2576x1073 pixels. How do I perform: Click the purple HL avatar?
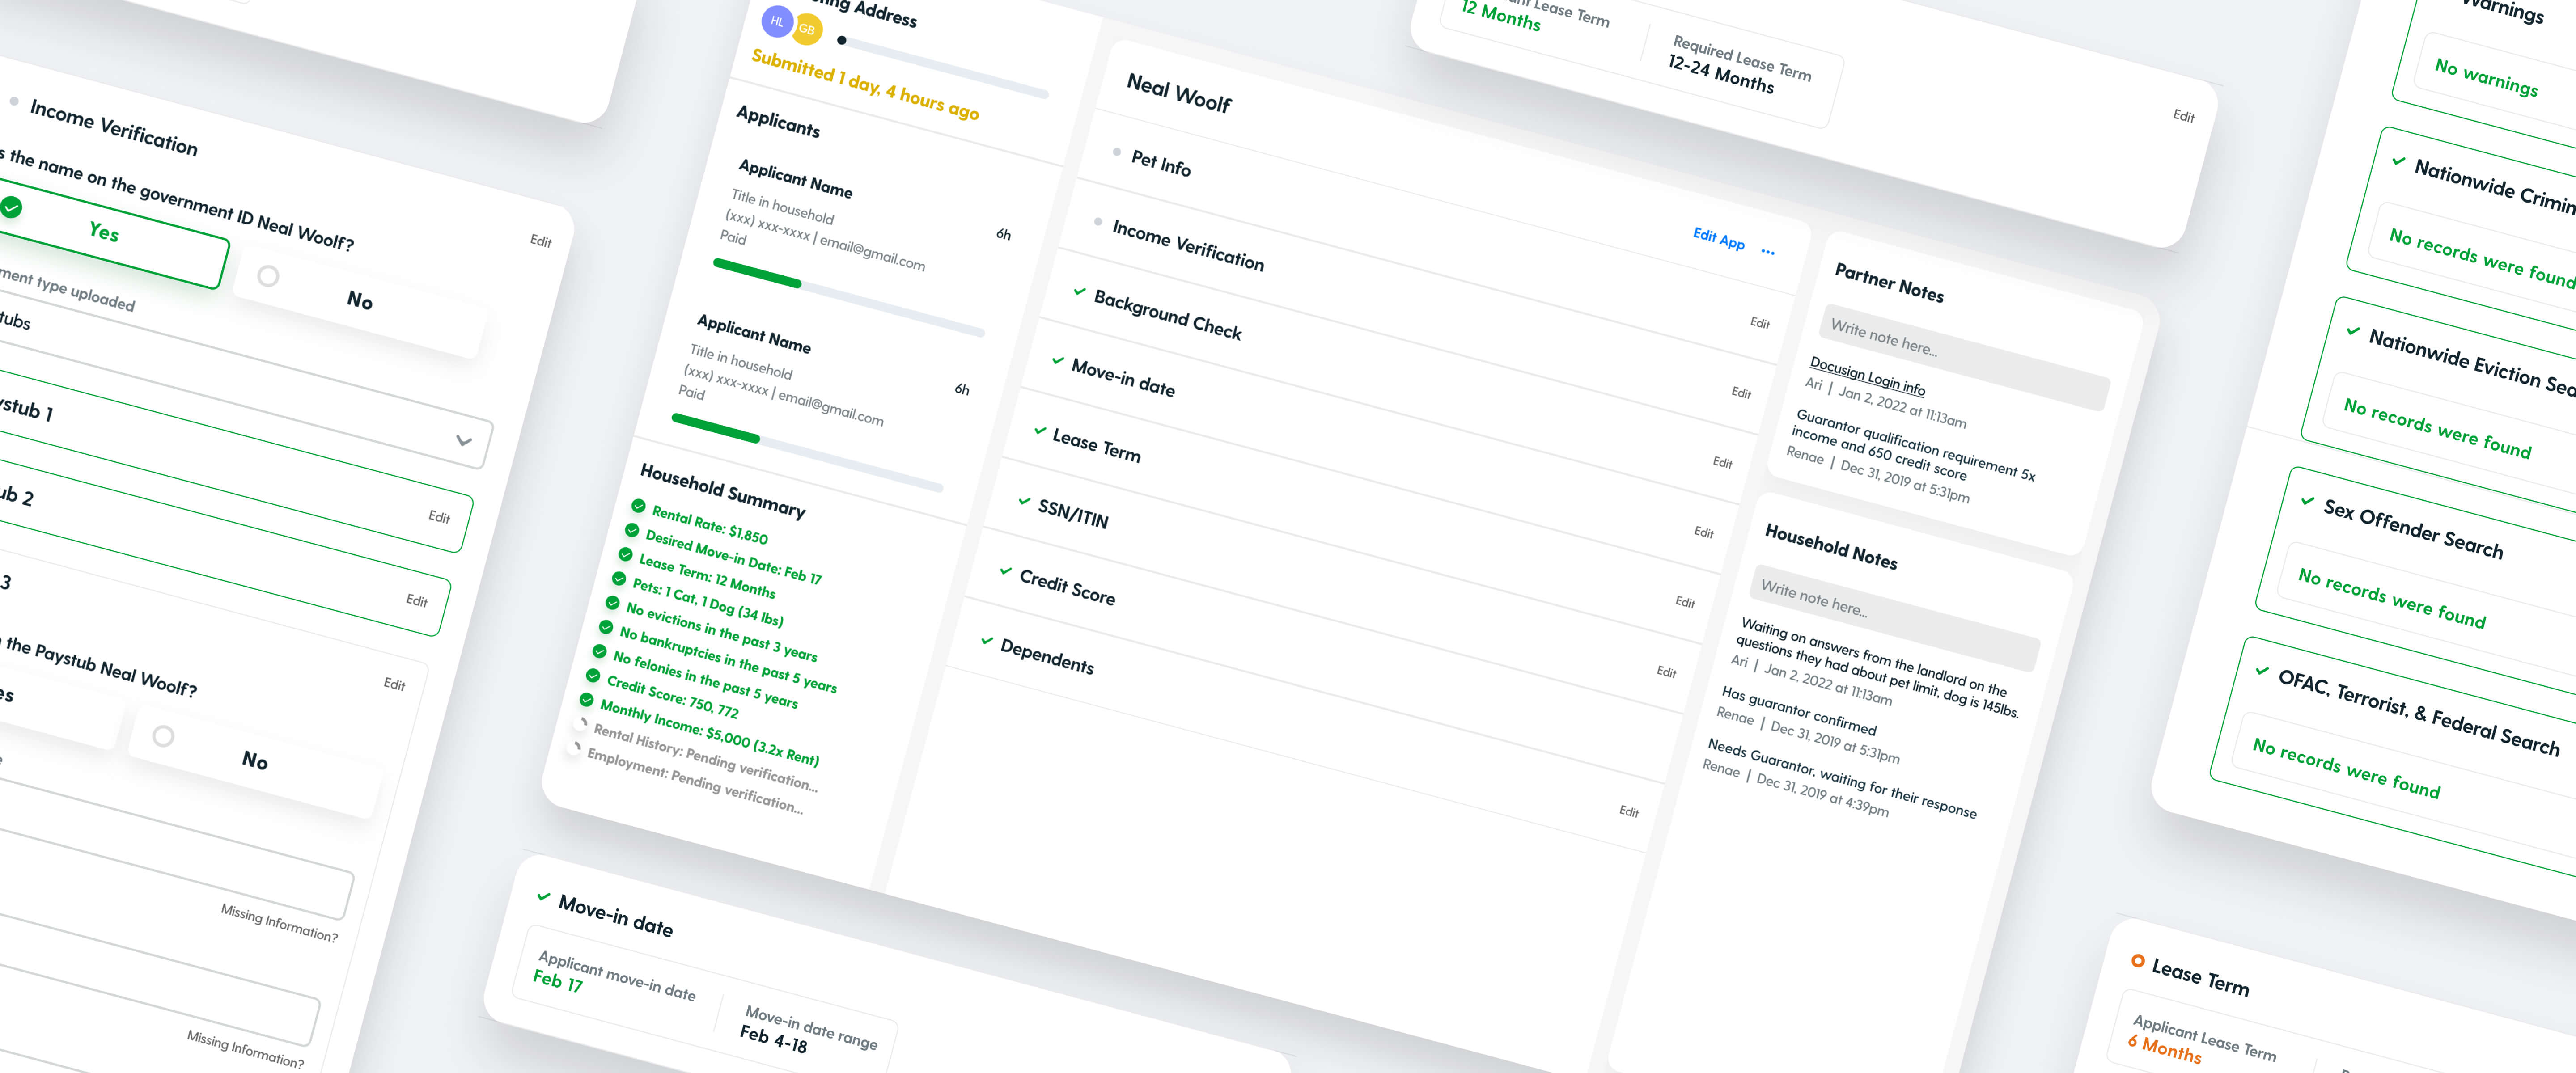coord(777,21)
